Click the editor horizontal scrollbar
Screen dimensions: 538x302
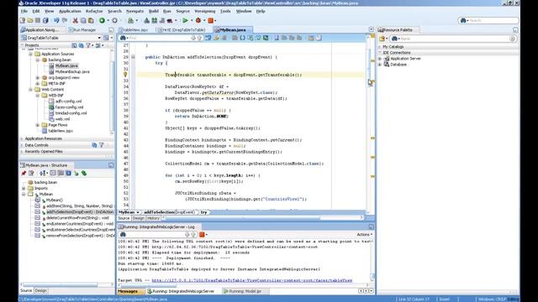coord(242,218)
